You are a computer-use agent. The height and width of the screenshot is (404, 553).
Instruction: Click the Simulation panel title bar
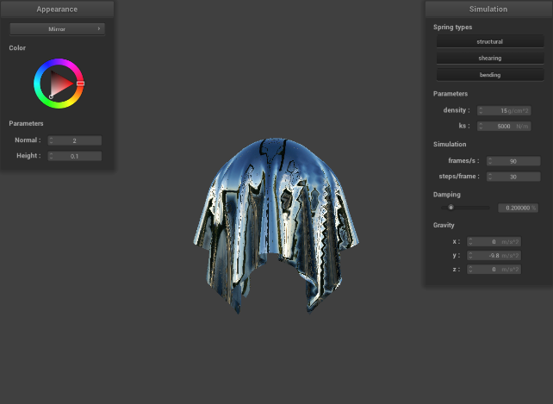point(488,9)
